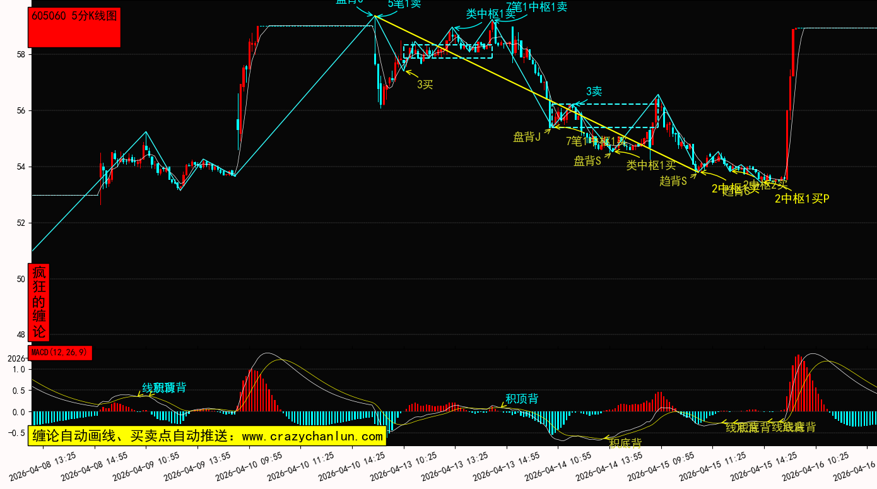Select the 盘背J divergence annotation
Viewport: 877px width, 489px height.
(526, 137)
